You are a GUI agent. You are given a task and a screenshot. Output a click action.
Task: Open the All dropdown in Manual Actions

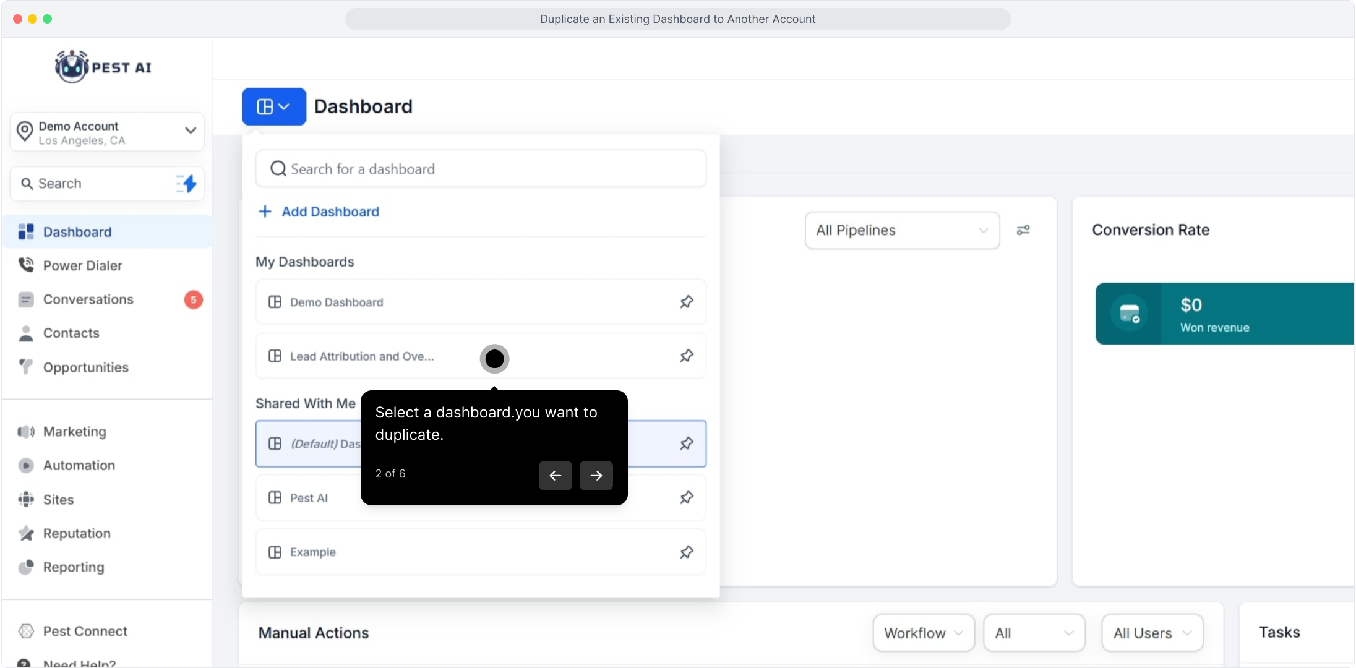[1034, 633]
